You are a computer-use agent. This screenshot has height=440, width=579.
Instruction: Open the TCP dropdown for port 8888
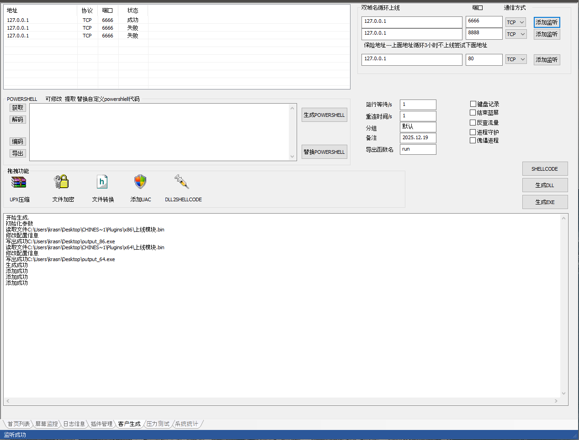pos(516,34)
